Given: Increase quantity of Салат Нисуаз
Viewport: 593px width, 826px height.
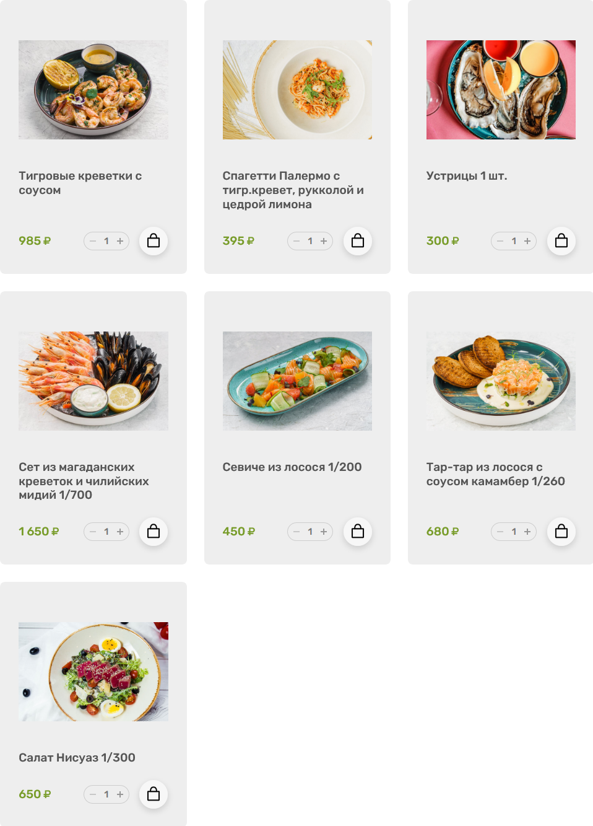Looking at the screenshot, I should [x=120, y=794].
